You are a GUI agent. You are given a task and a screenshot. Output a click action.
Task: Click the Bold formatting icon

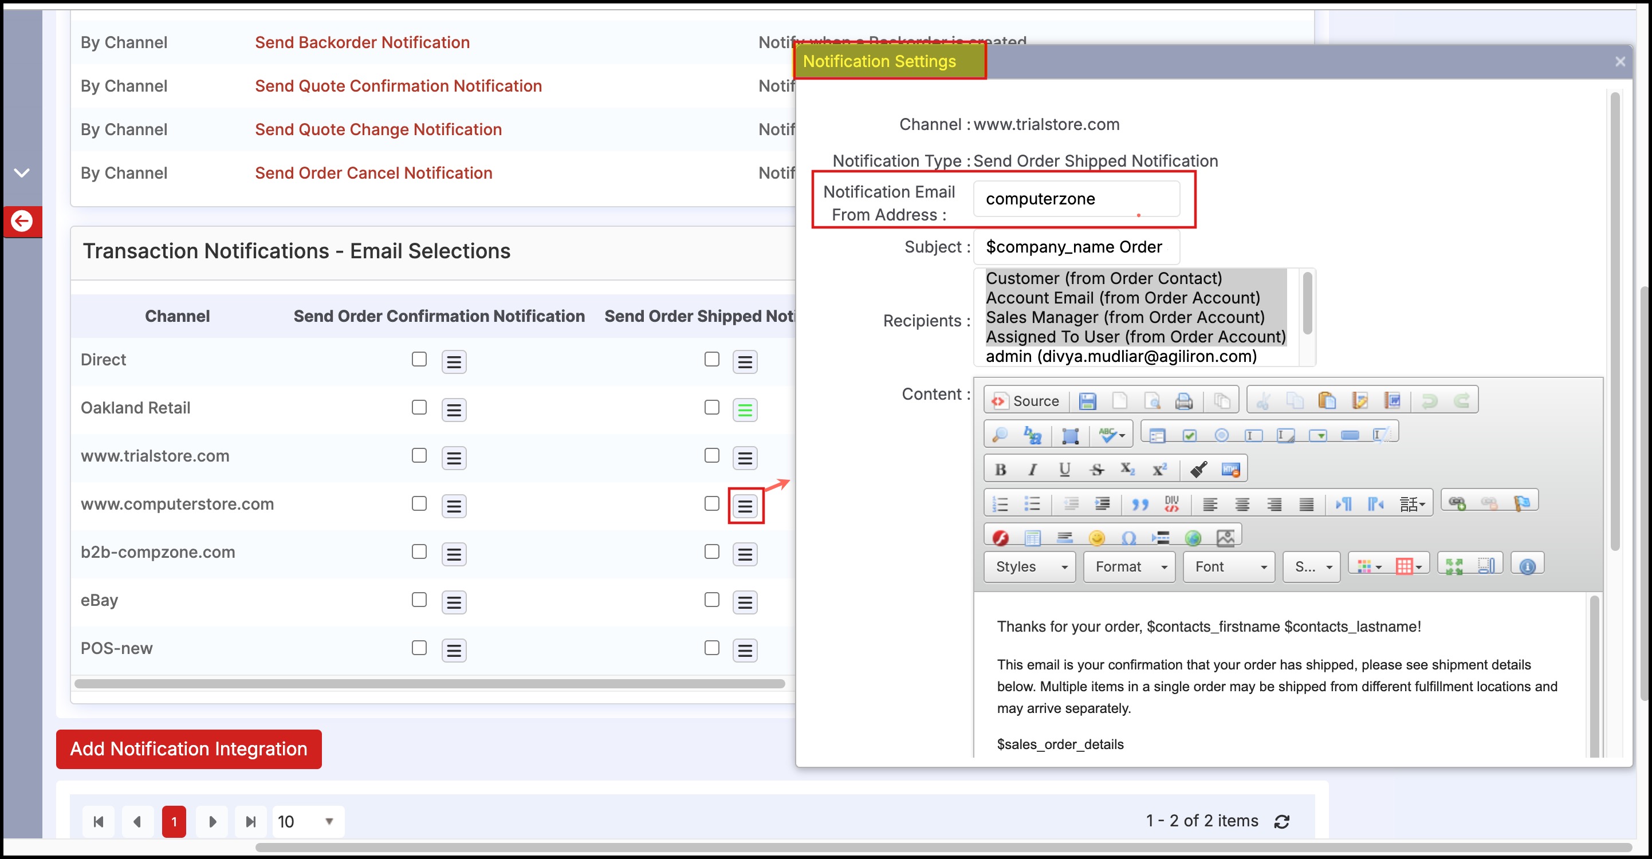tap(1000, 470)
